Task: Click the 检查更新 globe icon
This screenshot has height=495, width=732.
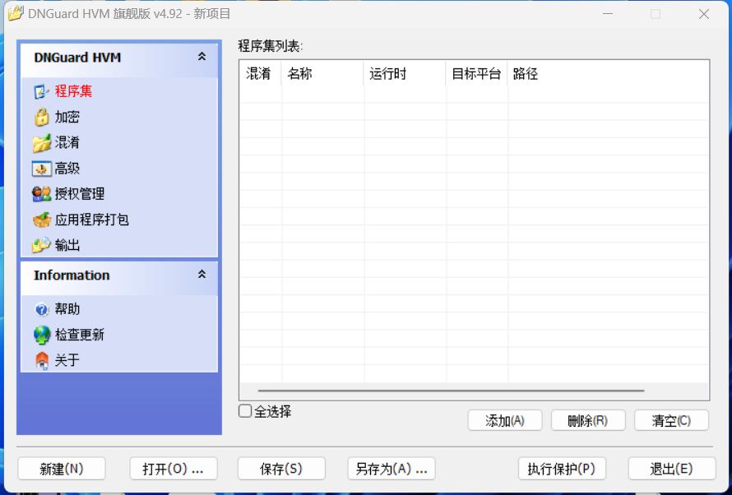Action: [x=42, y=335]
